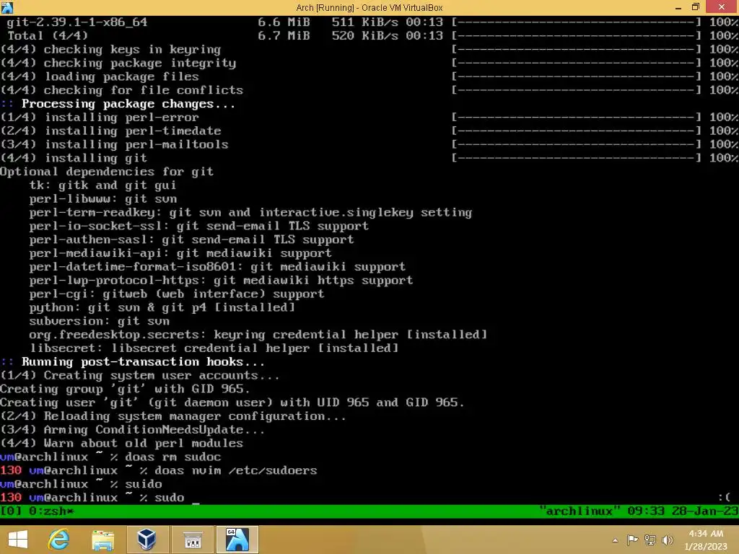Click 'git-2.39.1-1-x86_64' package line
The height and width of the screenshot is (554, 739).
click(76, 22)
